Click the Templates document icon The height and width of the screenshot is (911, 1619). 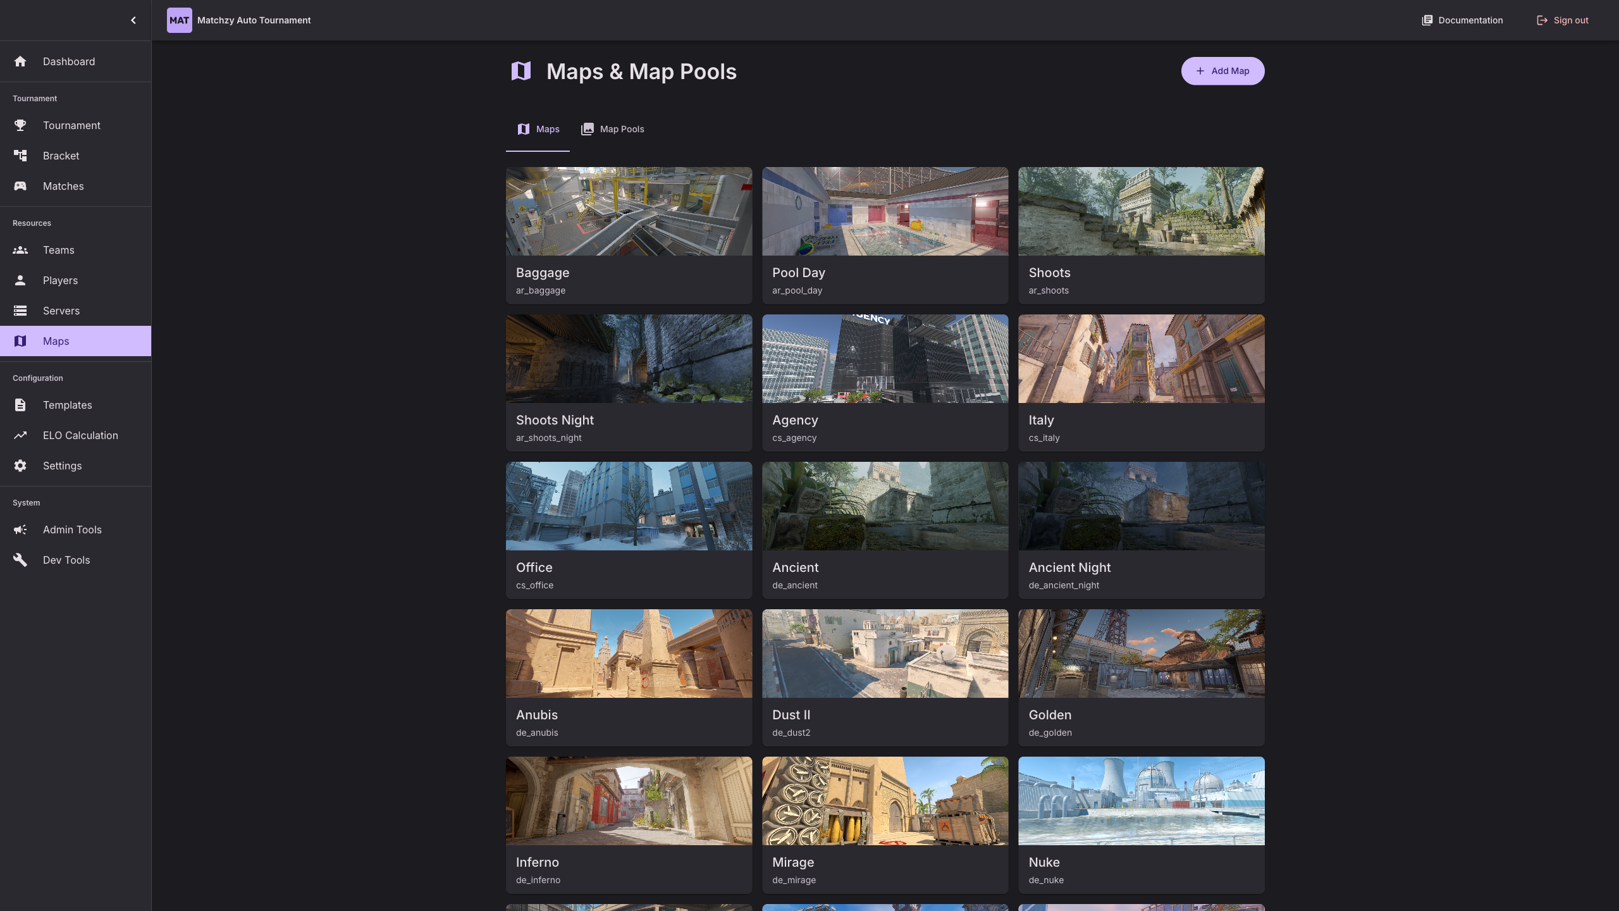20,405
